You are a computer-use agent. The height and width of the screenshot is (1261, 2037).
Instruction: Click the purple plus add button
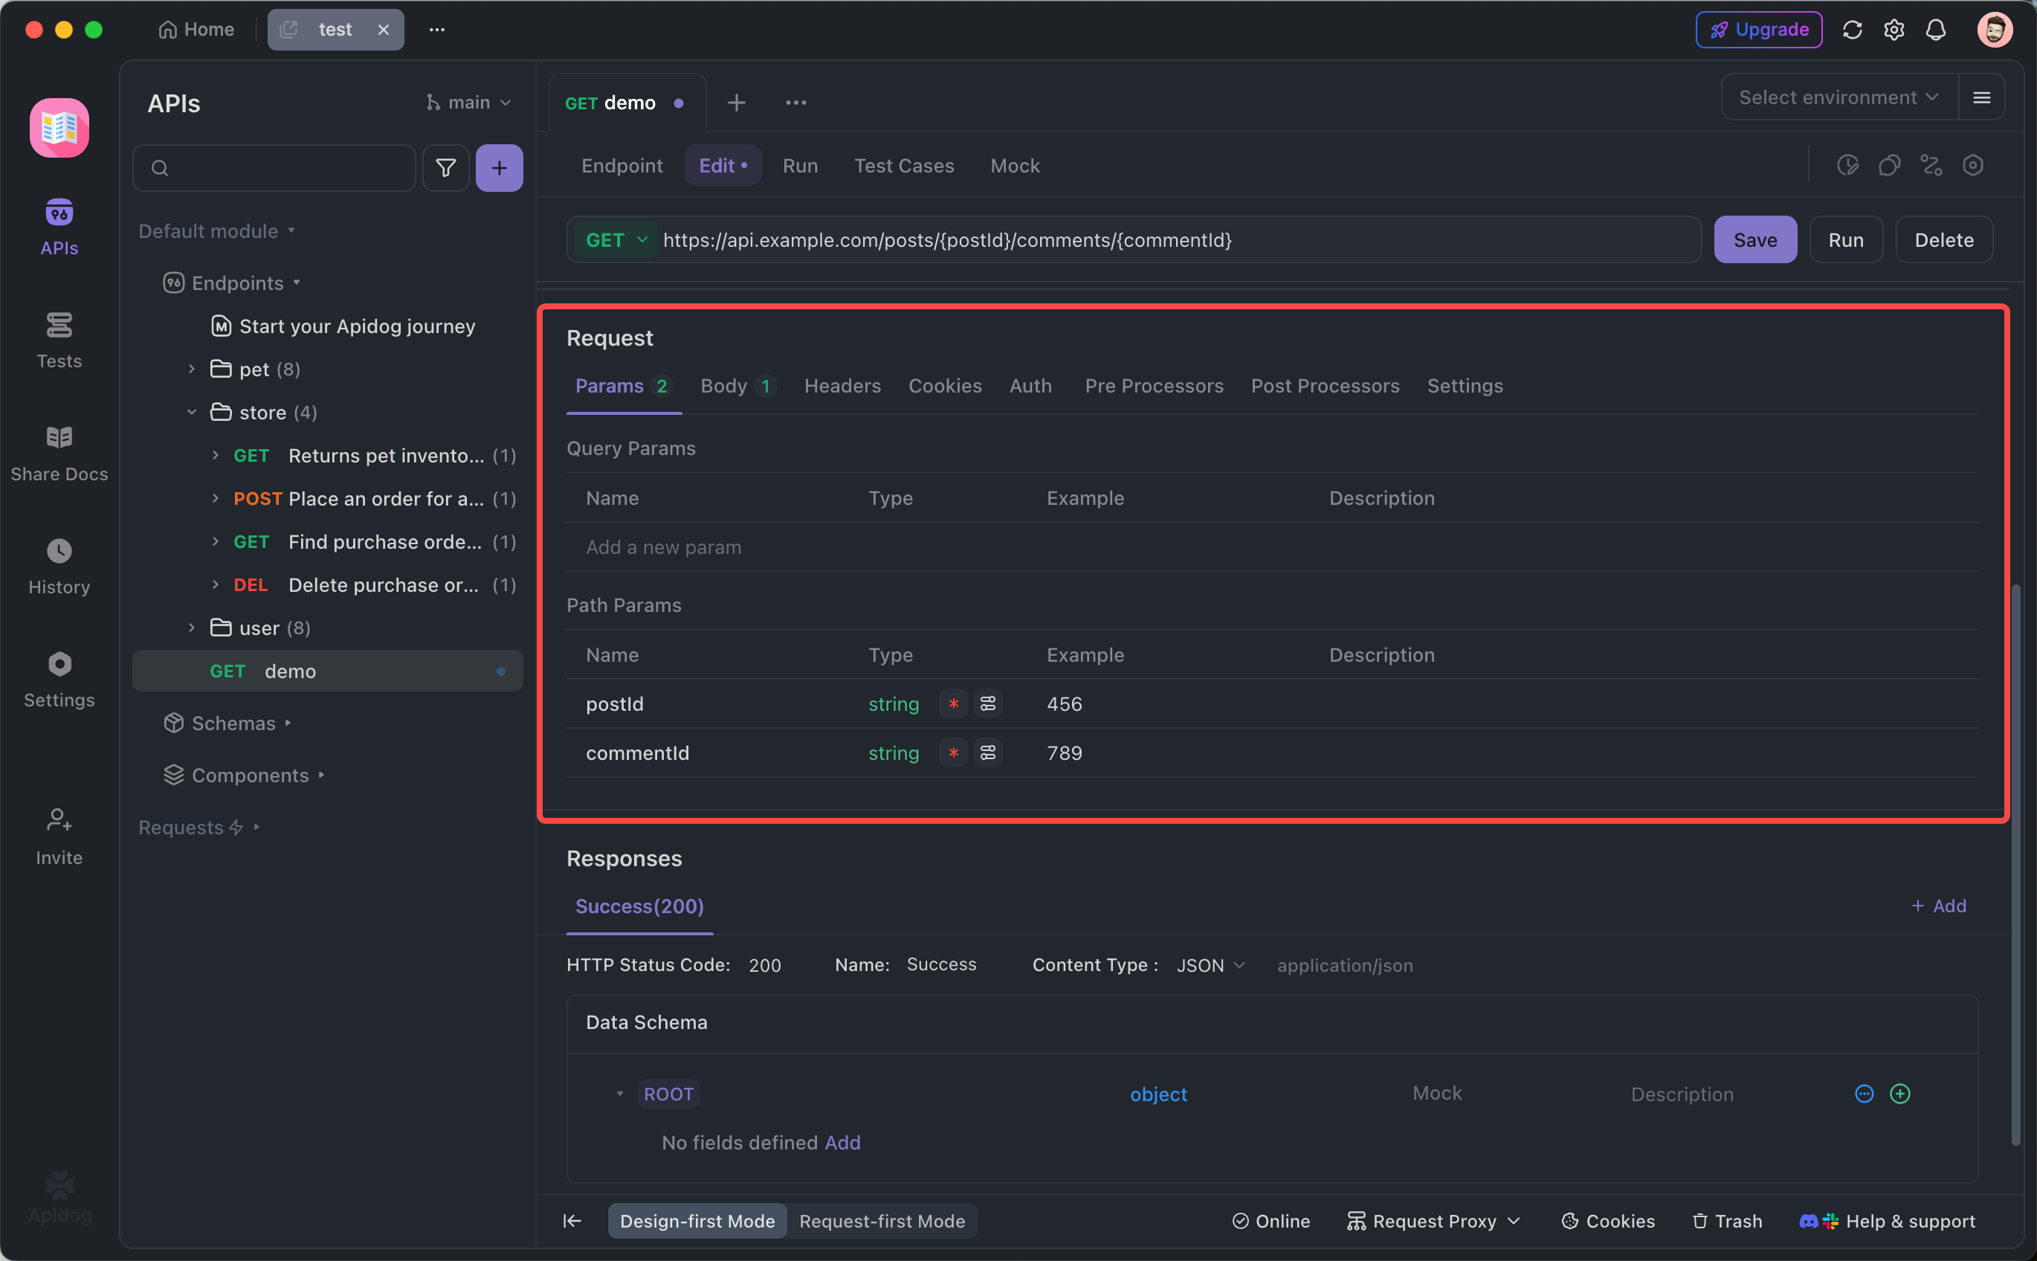coord(499,167)
